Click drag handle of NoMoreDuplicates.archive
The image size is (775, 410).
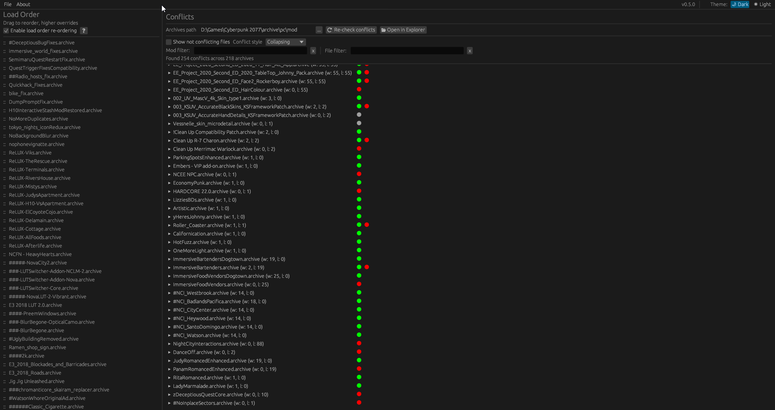click(4, 119)
